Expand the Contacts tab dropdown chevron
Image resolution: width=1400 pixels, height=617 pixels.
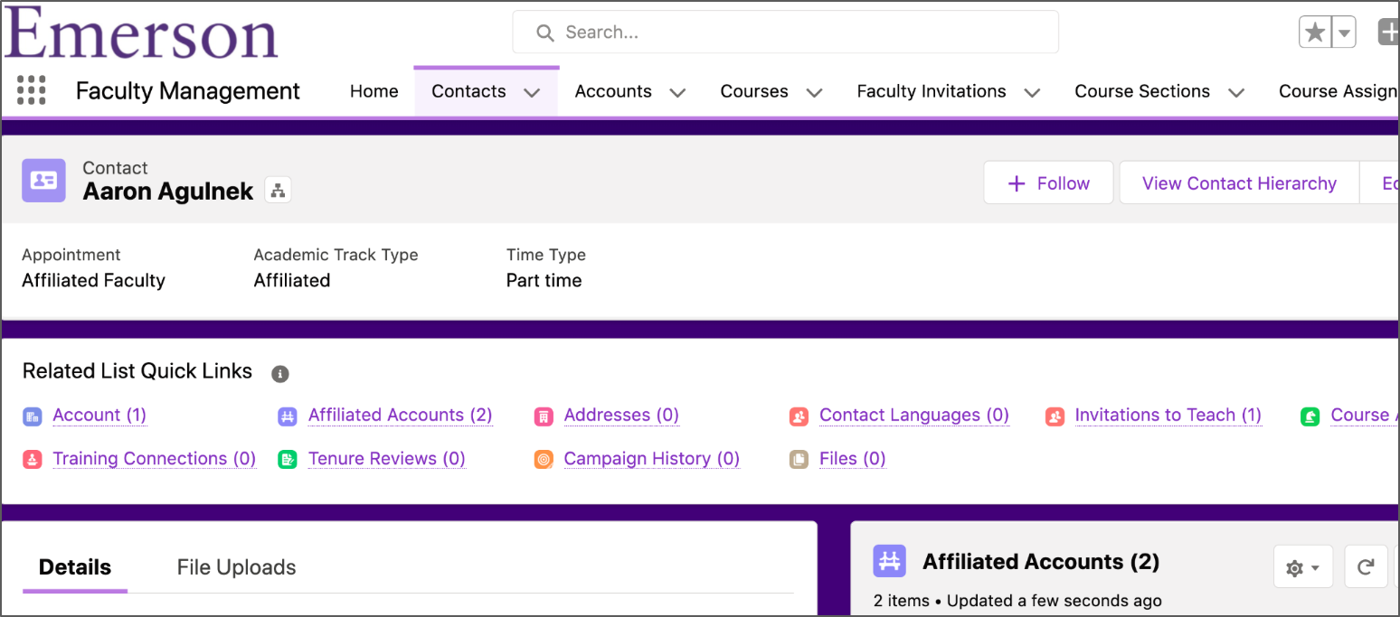pyautogui.click(x=532, y=92)
